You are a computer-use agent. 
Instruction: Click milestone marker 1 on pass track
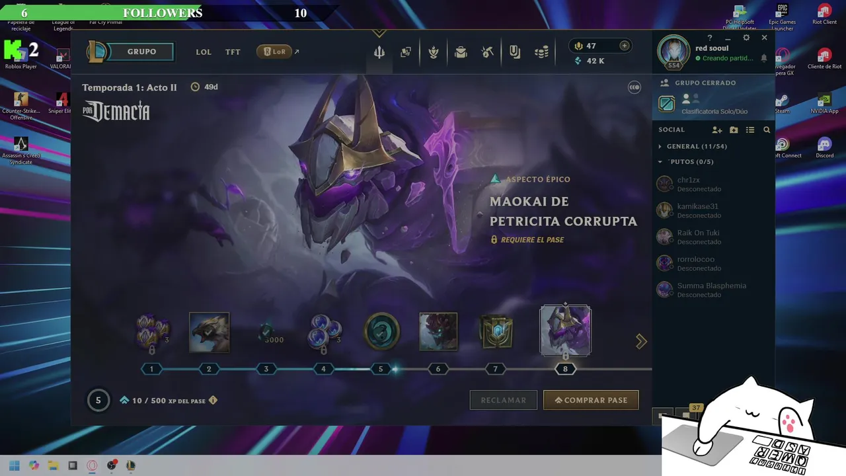coord(151,369)
